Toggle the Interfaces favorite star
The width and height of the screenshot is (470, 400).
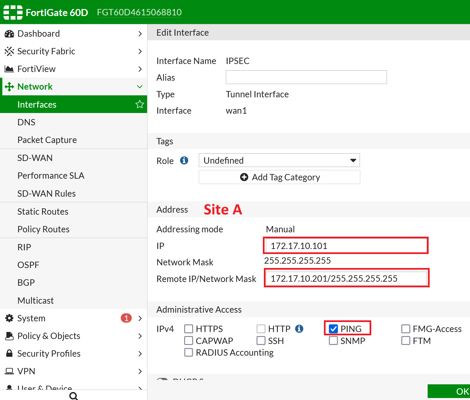click(140, 104)
